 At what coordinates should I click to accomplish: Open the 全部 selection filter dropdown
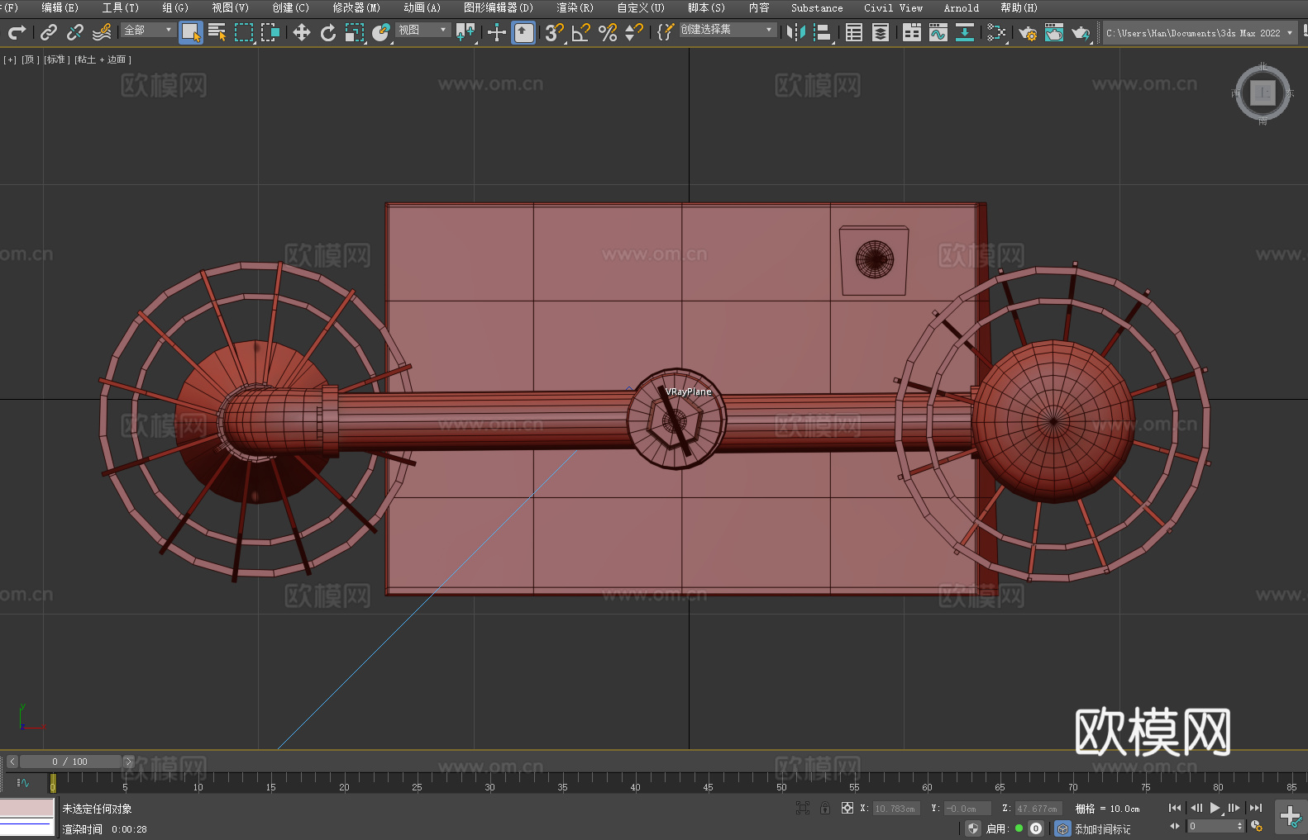point(148,30)
